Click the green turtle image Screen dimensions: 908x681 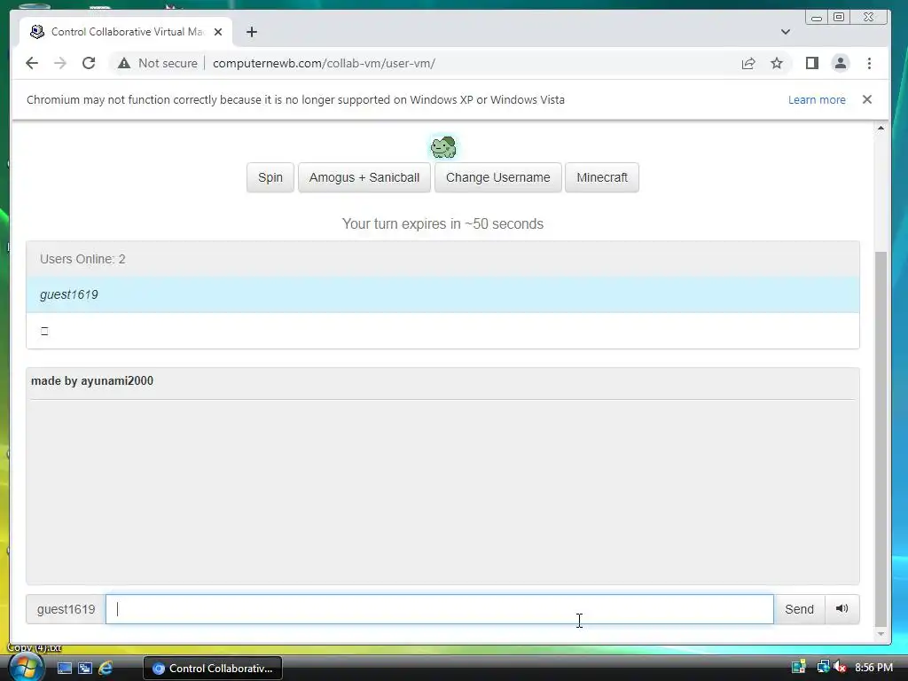[443, 147]
